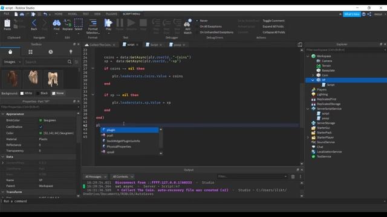Open the Output panel options menu

coord(301,177)
